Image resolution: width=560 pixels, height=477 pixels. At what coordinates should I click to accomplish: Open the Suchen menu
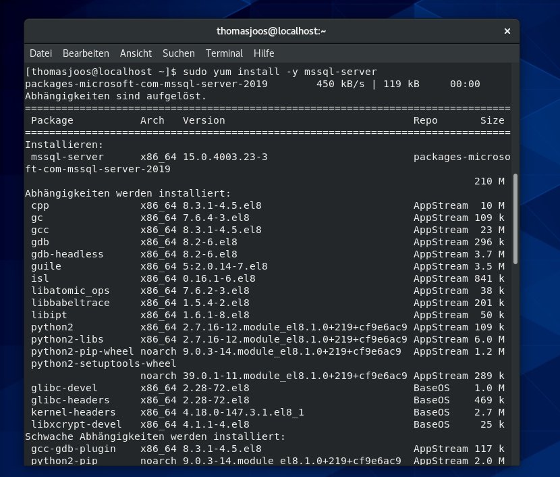pyautogui.click(x=178, y=53)
